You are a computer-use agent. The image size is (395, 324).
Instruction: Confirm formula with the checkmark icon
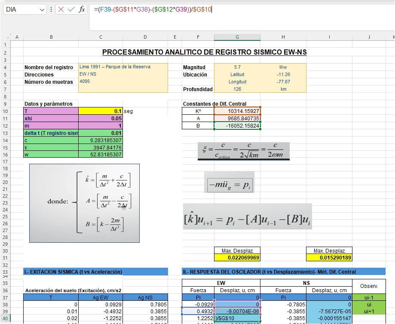[x=71, y=9]
